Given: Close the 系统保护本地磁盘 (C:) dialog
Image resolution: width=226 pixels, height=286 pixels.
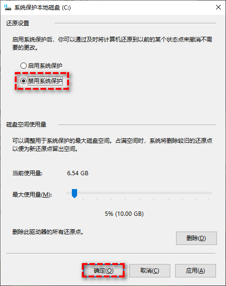Looking at the screenshot, I should [x=218, y=7].
